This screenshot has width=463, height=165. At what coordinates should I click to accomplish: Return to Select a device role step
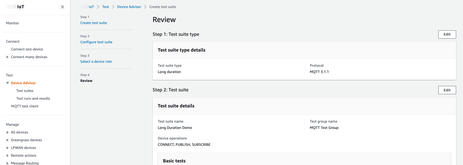tap(96, 62)
